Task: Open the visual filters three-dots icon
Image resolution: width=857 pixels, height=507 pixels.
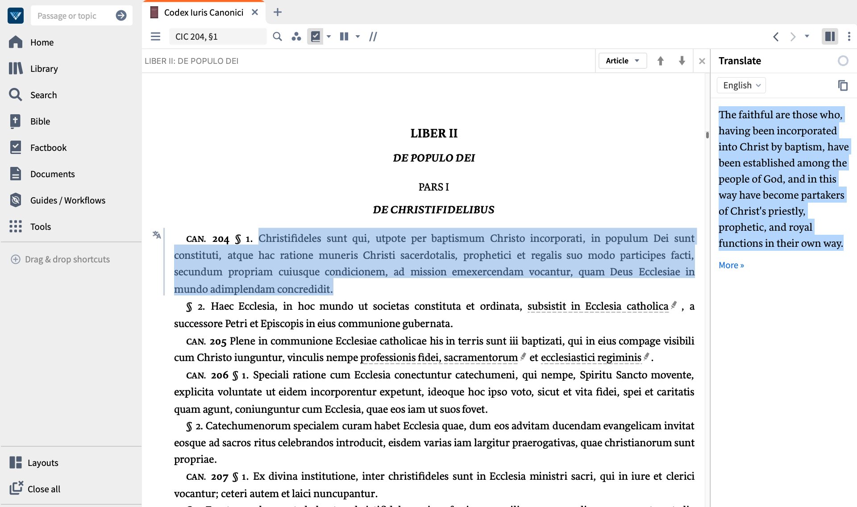Action: tap(296, 37)
